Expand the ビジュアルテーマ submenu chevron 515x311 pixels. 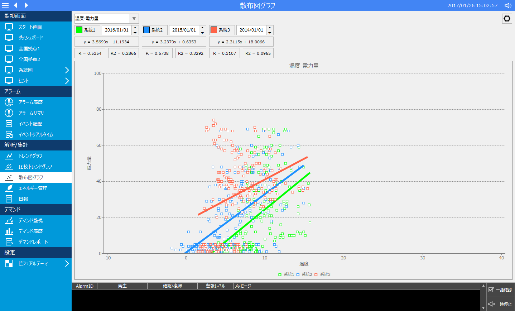click(67, 263)
